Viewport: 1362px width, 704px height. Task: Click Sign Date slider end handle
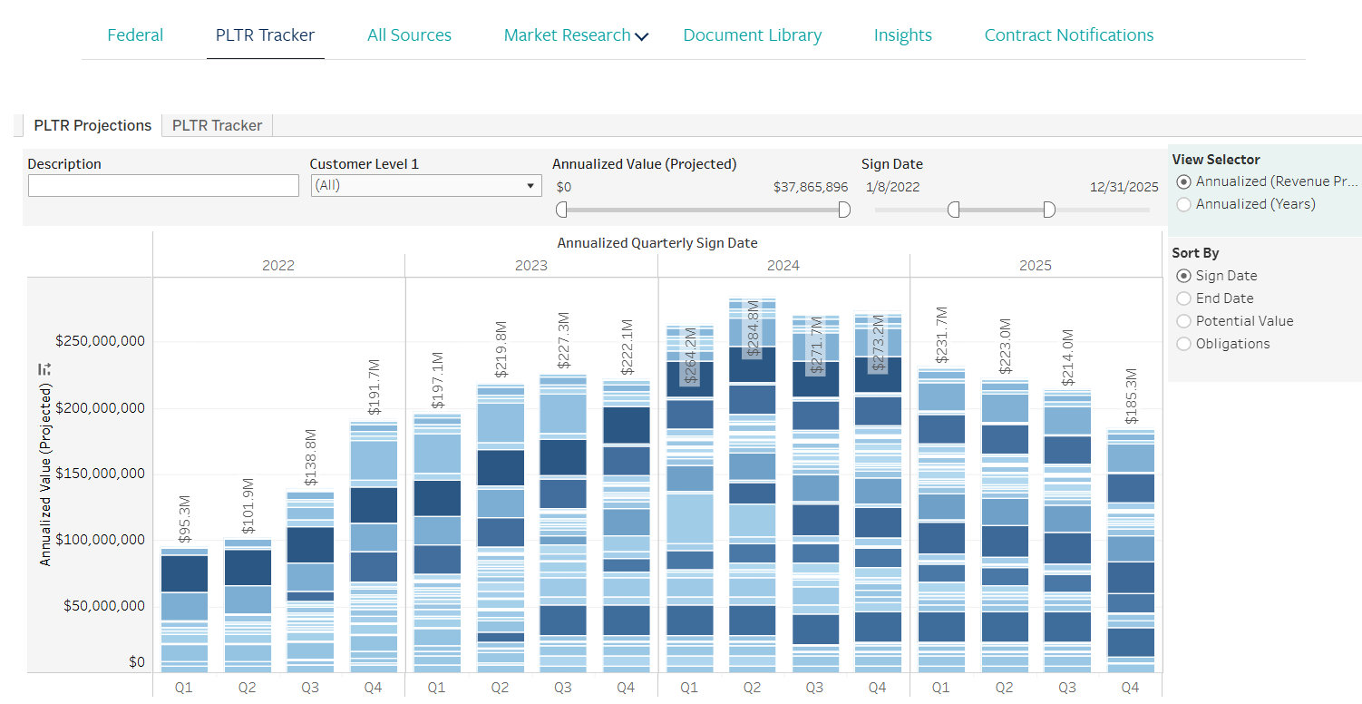pos(1049,210)
